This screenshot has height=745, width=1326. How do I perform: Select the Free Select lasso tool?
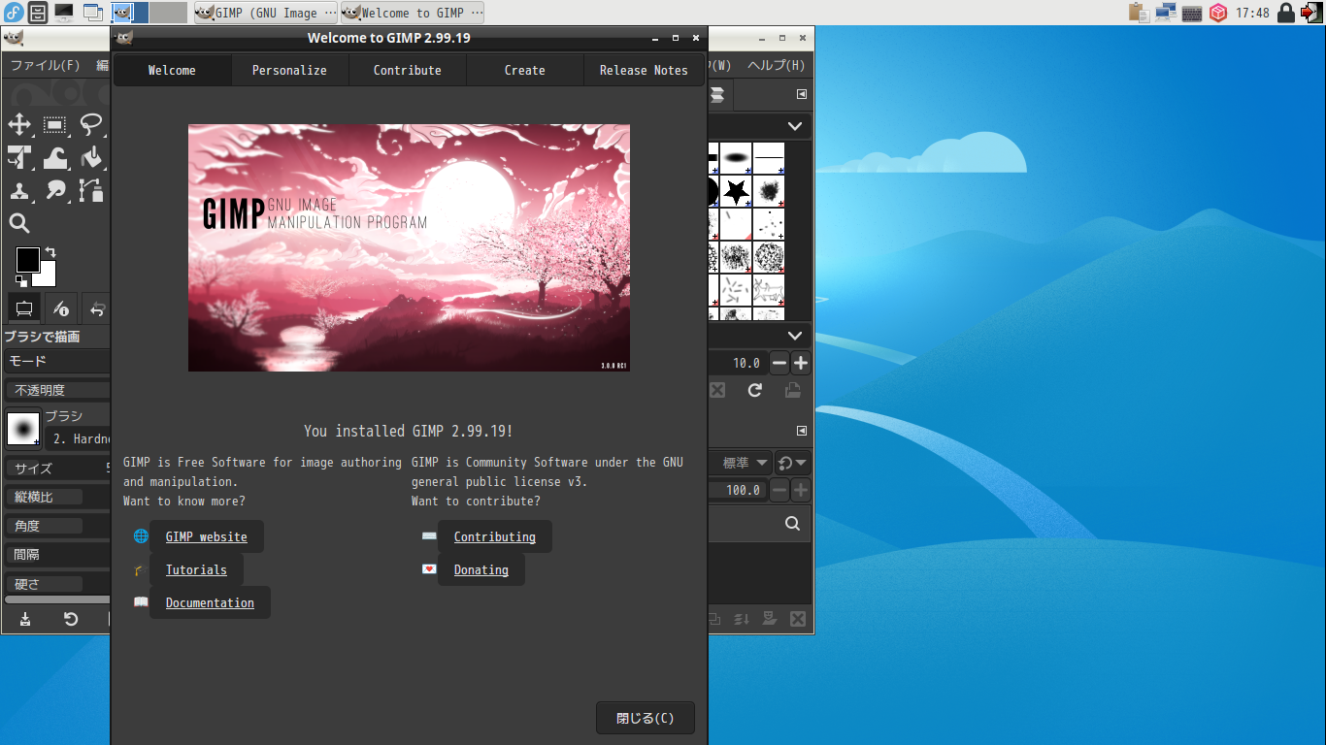point(91,125)
